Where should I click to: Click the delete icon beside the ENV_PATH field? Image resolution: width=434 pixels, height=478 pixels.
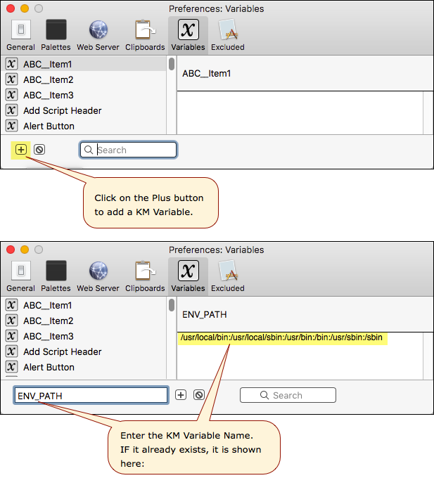199,395
